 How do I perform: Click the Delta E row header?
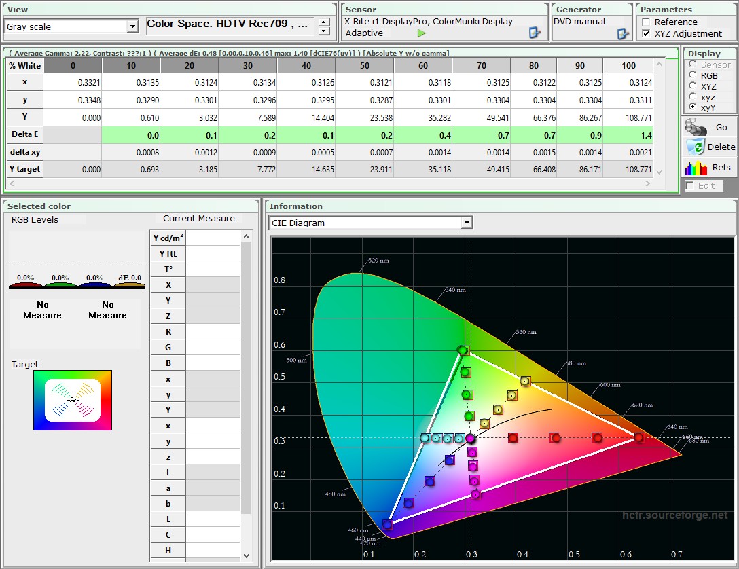point(24,134)
